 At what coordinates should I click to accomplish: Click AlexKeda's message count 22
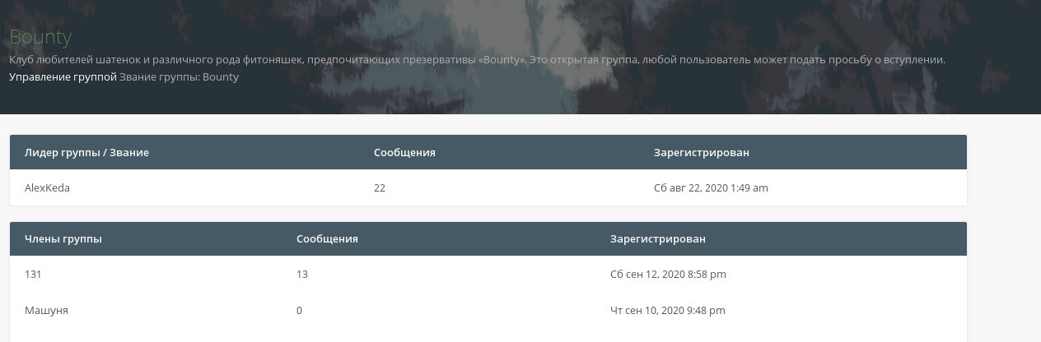(380, 188)
